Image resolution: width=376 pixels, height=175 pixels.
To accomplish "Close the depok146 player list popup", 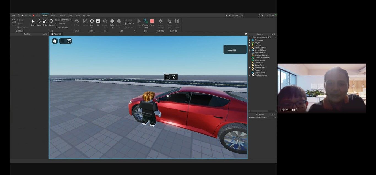I will coord(225,46).
